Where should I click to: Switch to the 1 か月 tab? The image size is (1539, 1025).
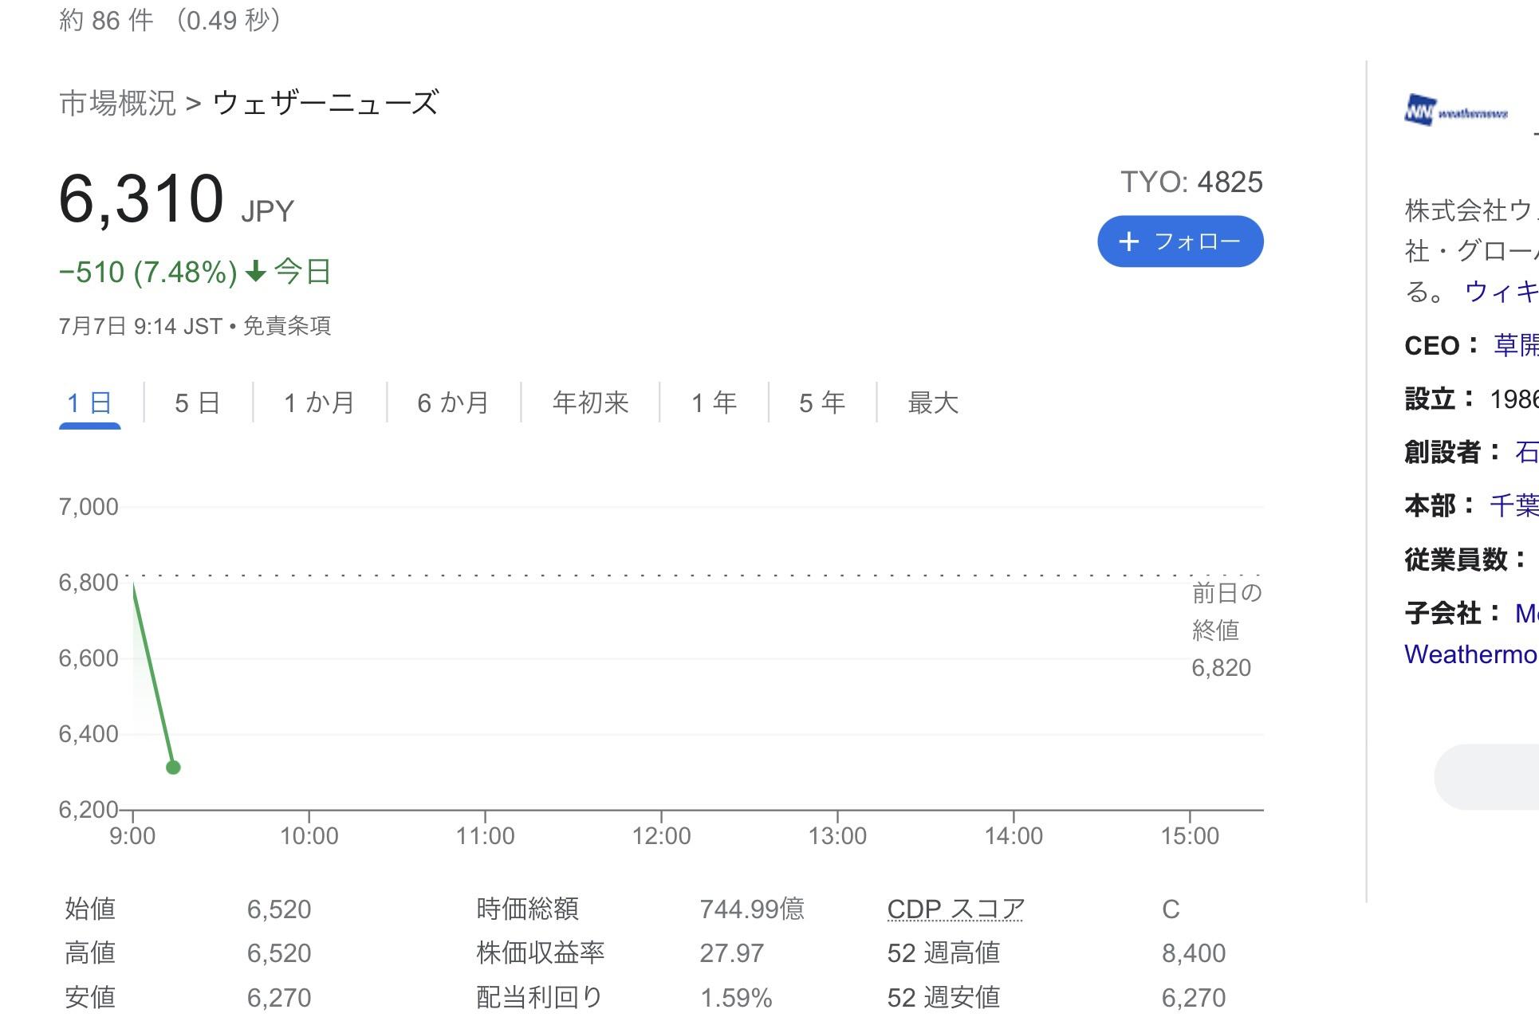[319, 403]
